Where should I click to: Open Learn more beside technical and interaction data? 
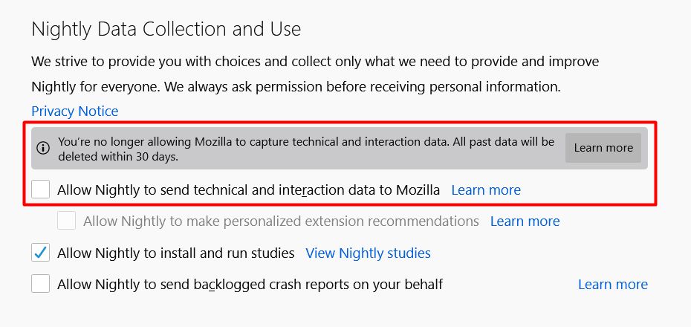(486, 190)
